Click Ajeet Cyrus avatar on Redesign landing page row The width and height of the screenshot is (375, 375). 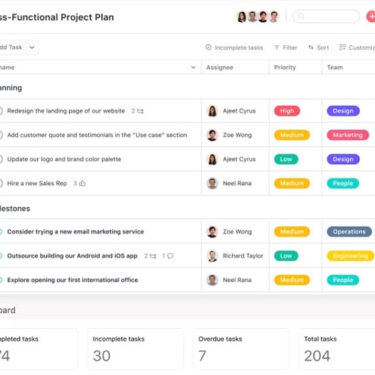(212, 111)
